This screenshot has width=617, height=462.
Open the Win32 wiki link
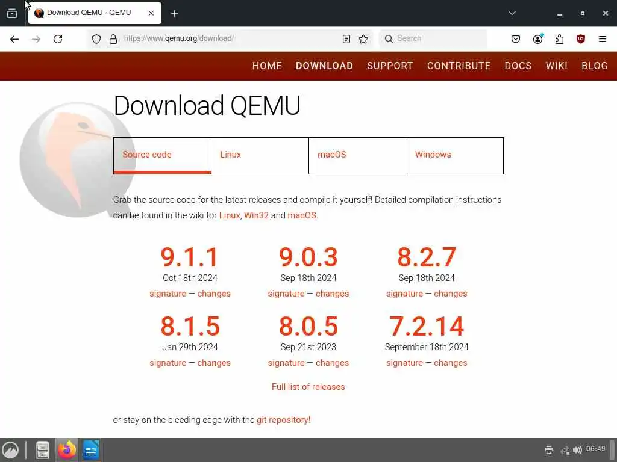pyautogui.click(x=256, y=215)
